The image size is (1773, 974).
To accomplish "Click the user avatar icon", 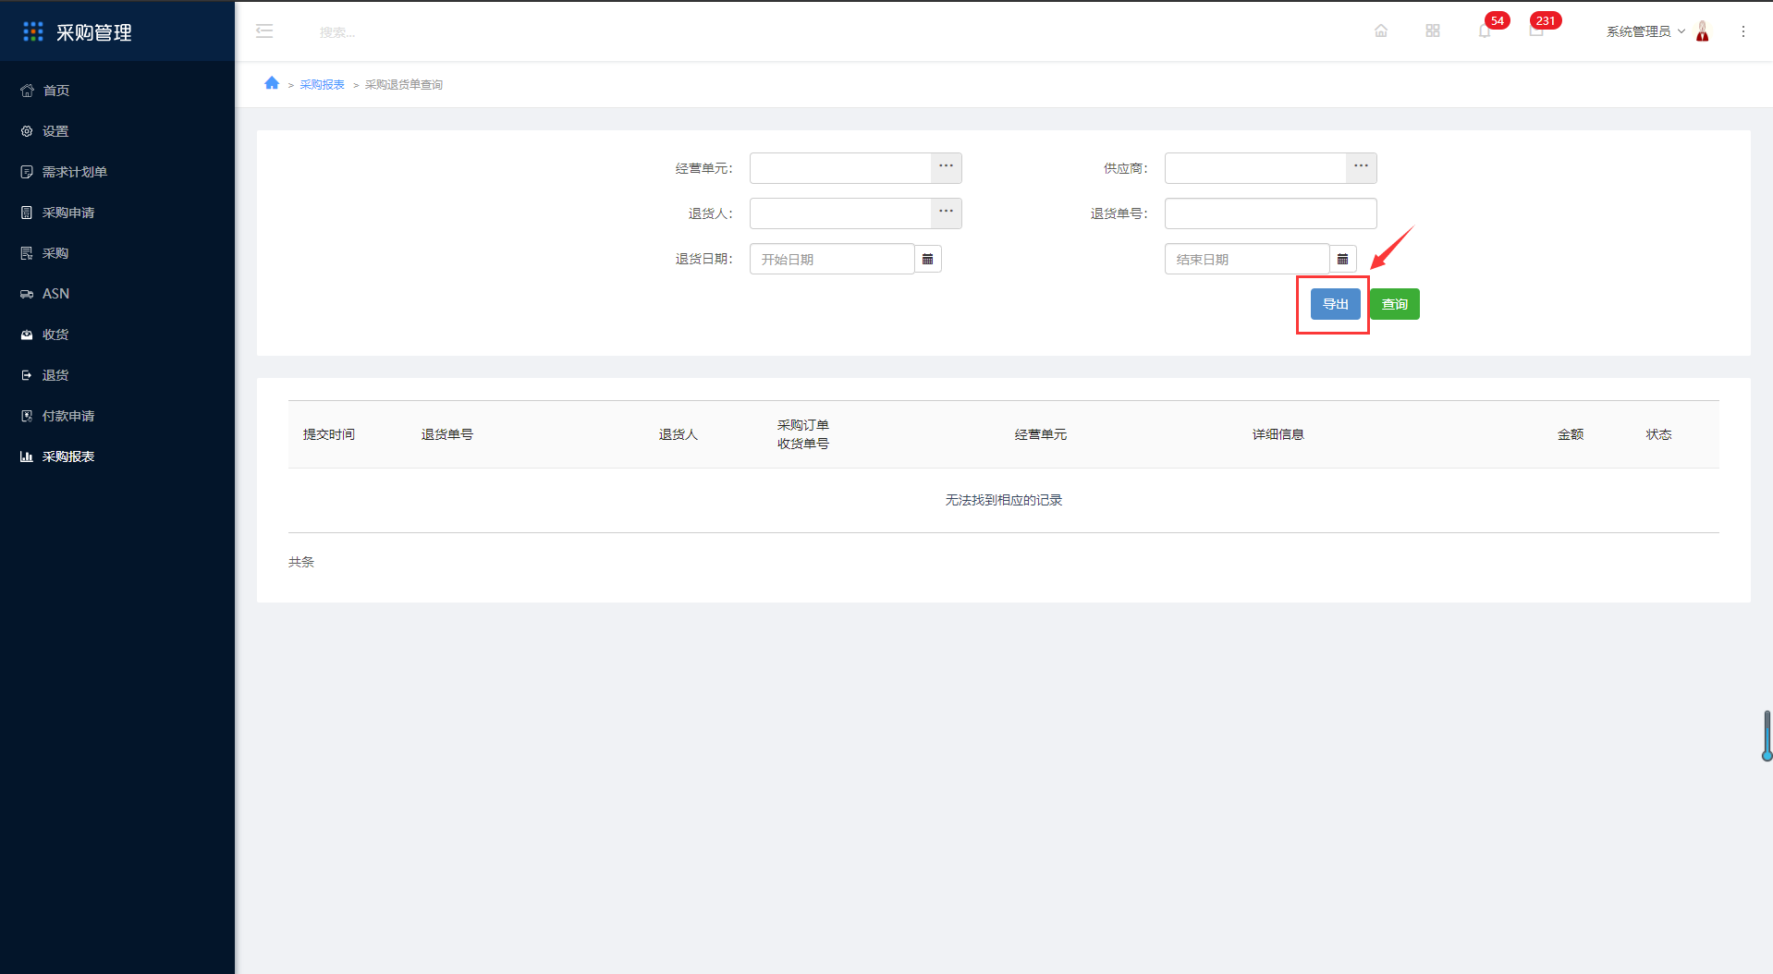I will pyautogui.click(x=1703, y=31).
